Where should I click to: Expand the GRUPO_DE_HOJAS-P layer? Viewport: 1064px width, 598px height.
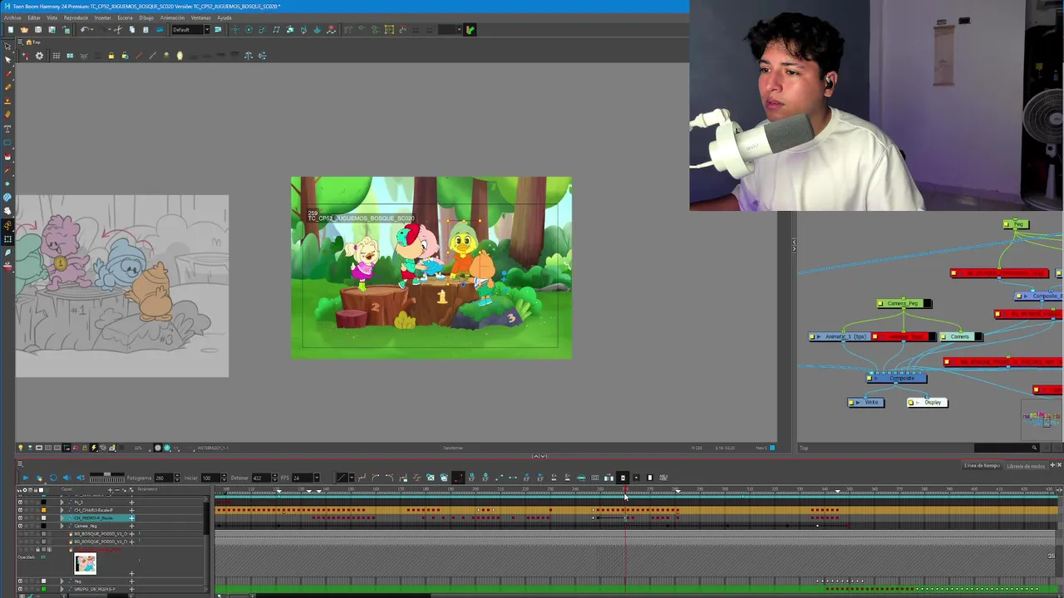pos(62,589)
